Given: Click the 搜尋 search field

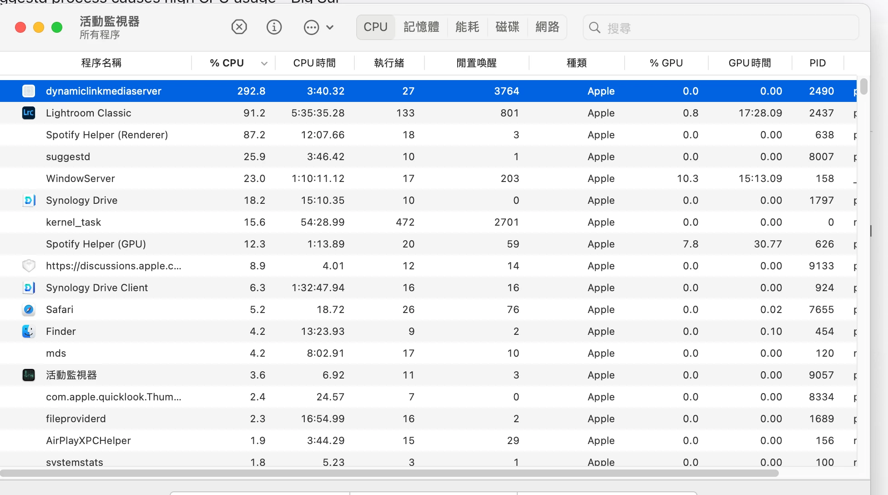Looking at the screenshot, I should (x=728, y=28).
